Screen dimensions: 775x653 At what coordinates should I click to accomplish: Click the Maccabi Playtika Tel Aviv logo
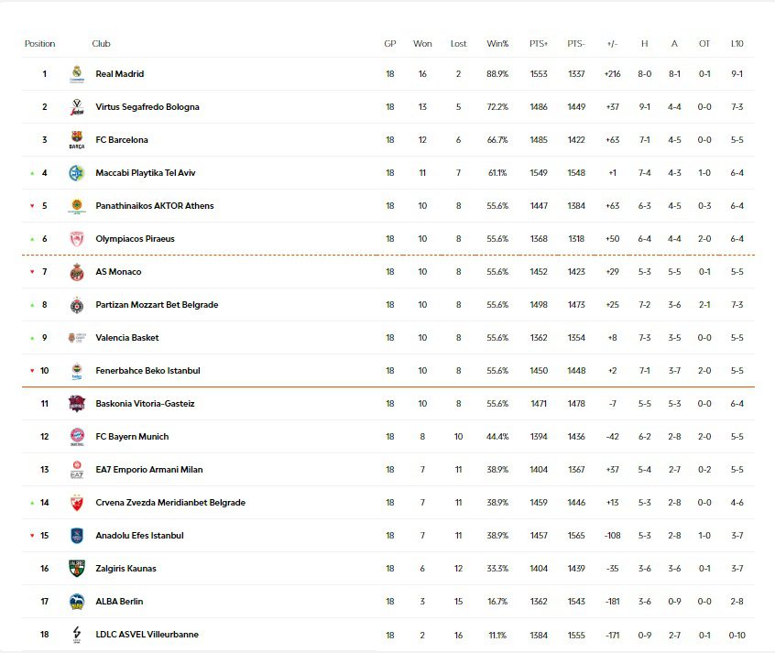pyautogui.click(x=77, y=173)
